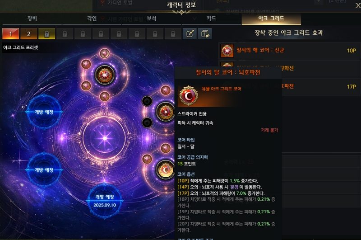This screenshot has height=240, width=361.
Task: Select preset slot 1
Action: (10, 34)
